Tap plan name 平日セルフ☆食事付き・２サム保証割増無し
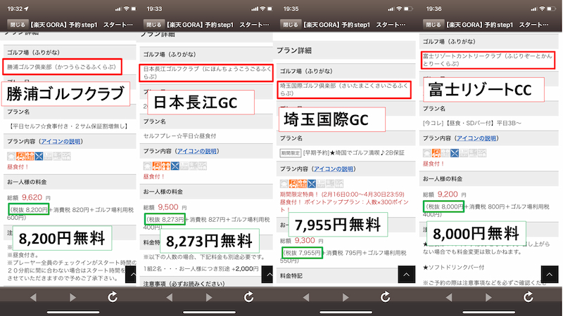This screenshot has width=563, height=316. (x=68, y=126)
